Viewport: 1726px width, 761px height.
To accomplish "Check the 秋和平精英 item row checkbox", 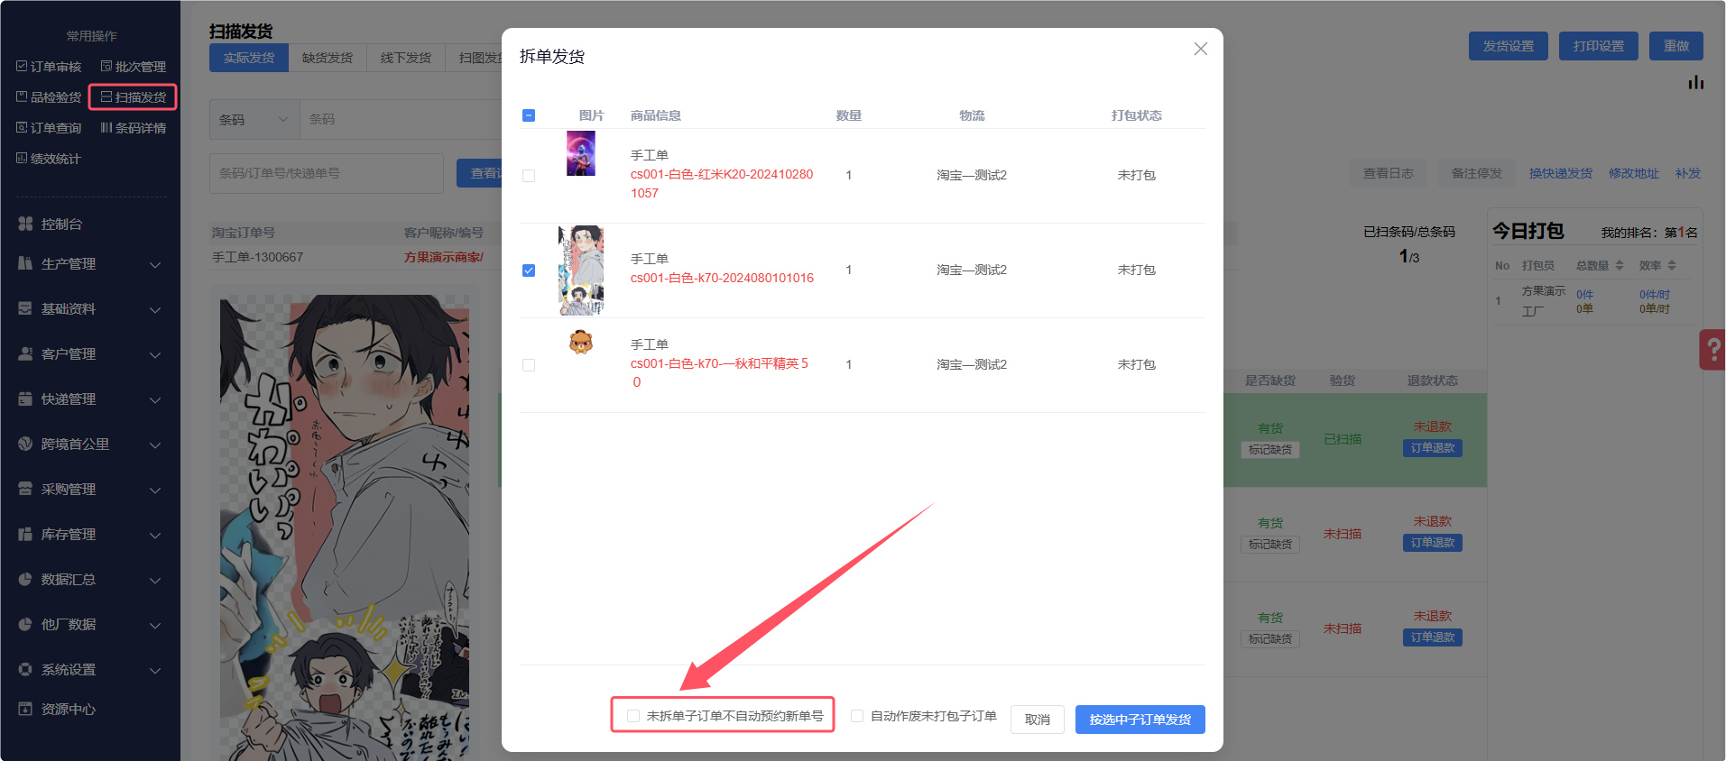I will (529, 365).
